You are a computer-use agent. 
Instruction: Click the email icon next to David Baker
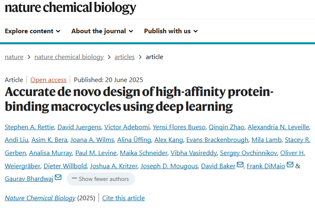click(x=240, y=165)
